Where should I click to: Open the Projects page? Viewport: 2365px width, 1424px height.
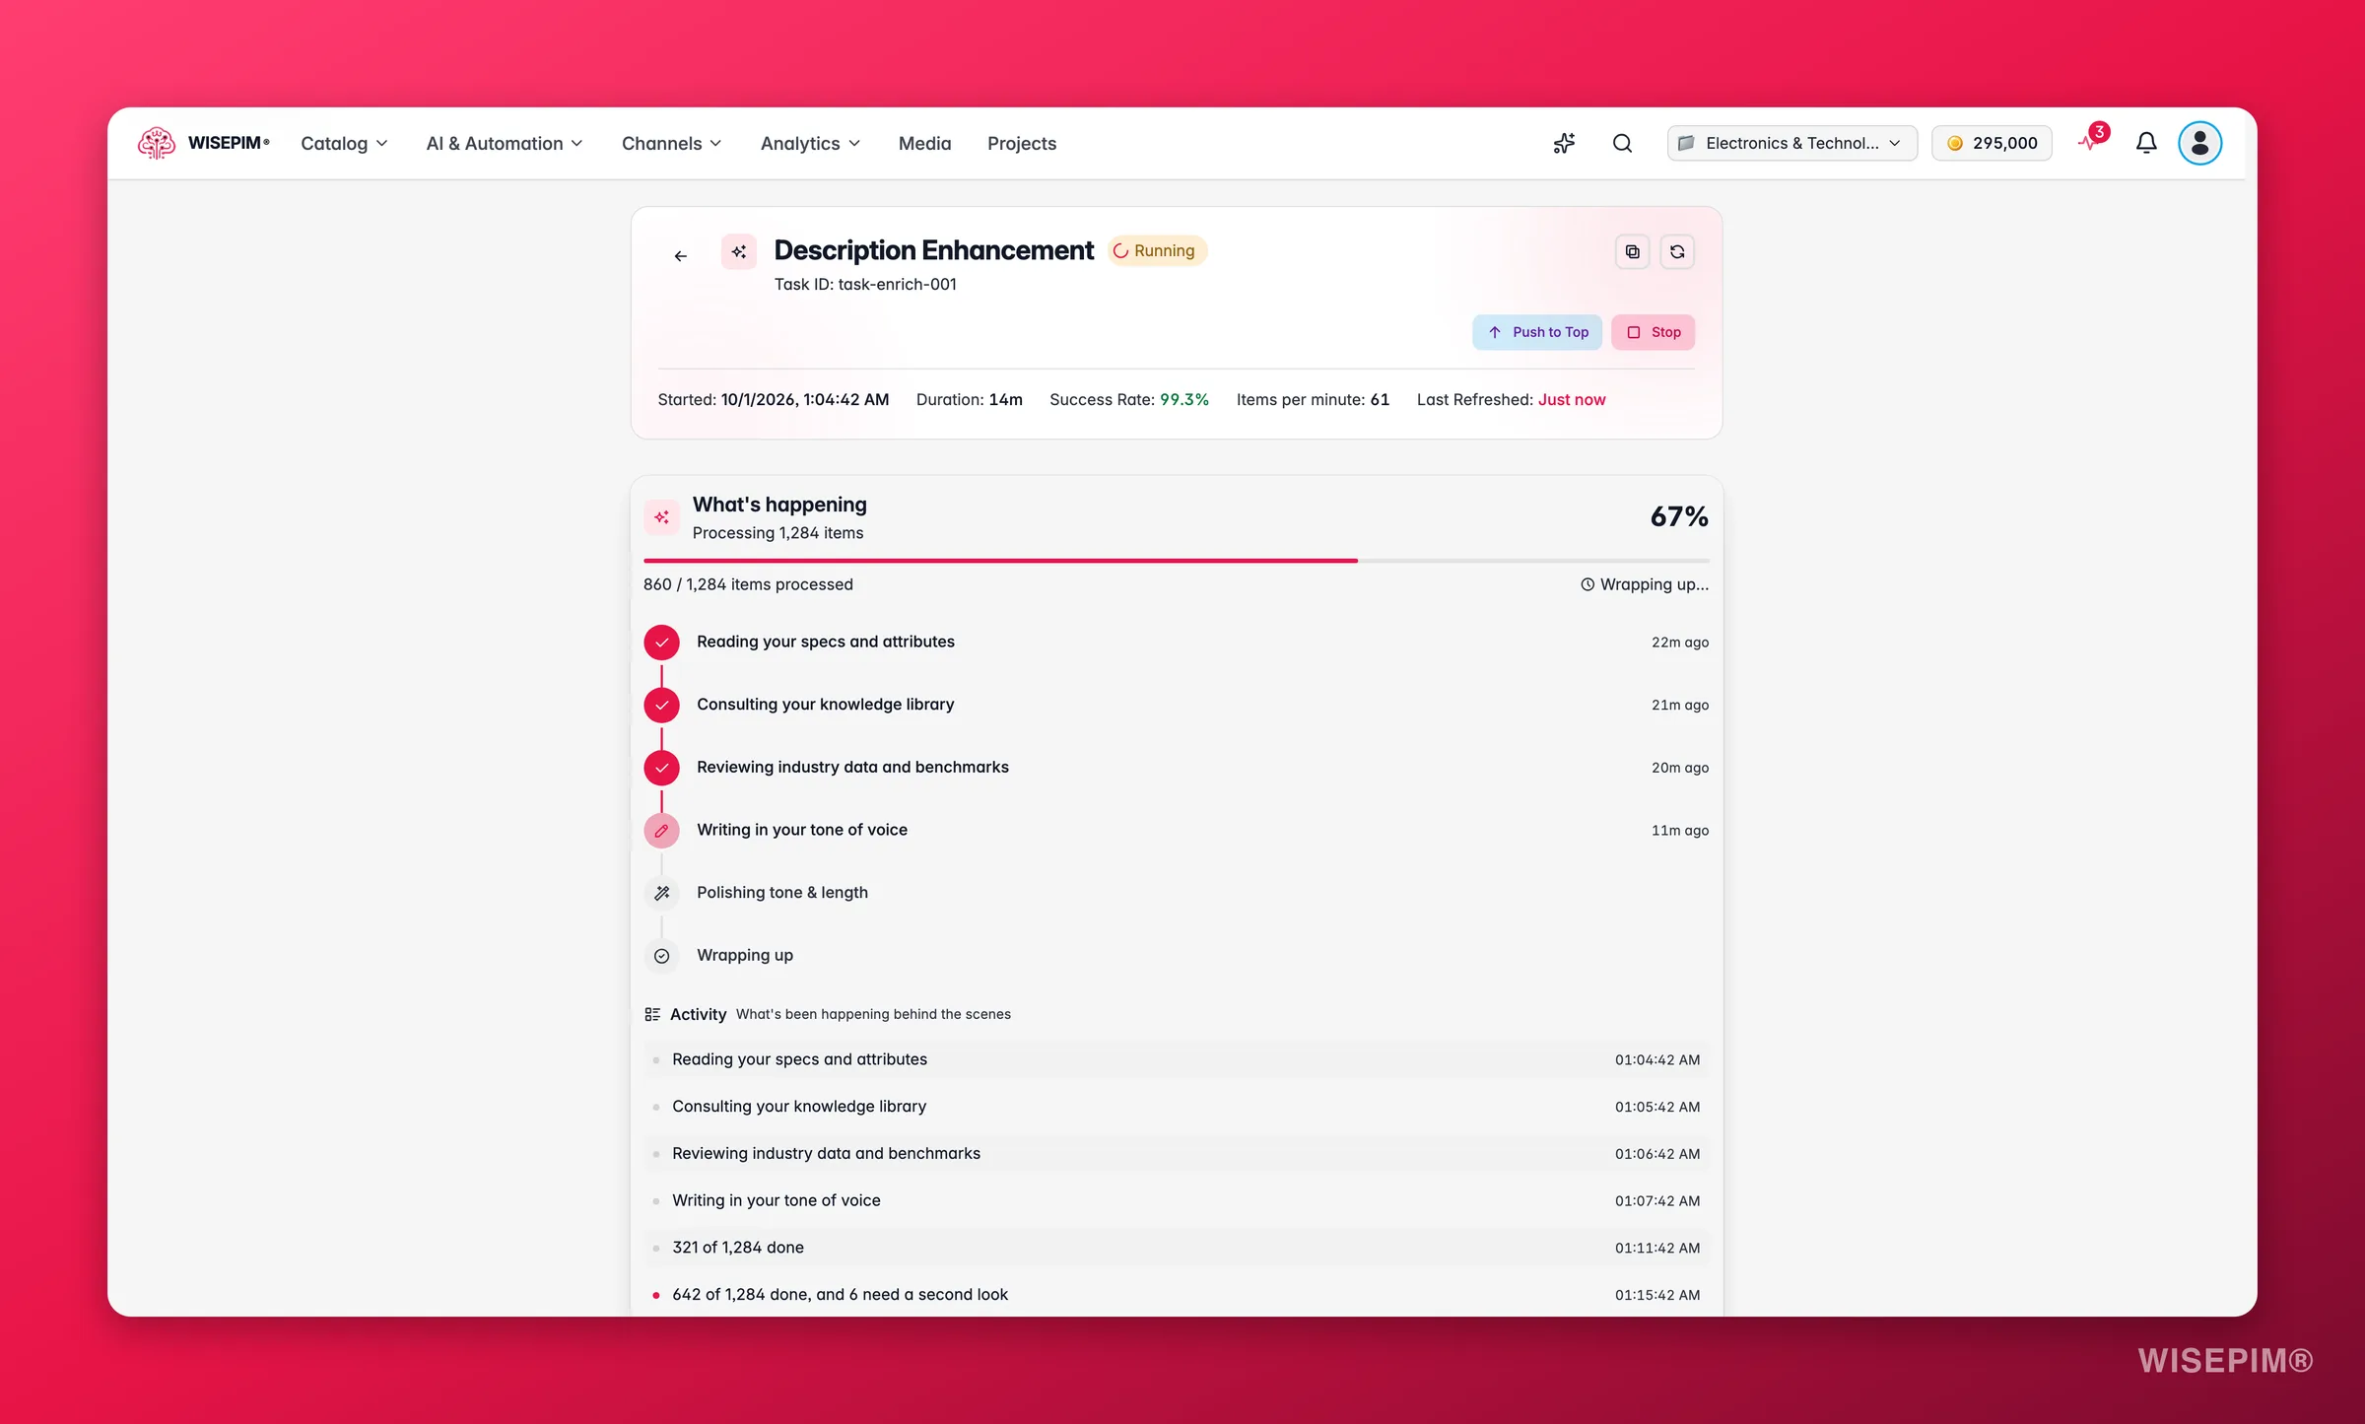1021,144
